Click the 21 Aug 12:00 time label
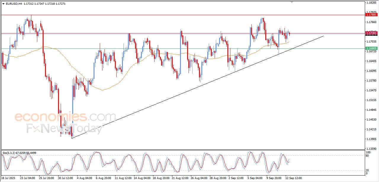The height and width of the screenshot is (182, 379). [x=180, y=178]
